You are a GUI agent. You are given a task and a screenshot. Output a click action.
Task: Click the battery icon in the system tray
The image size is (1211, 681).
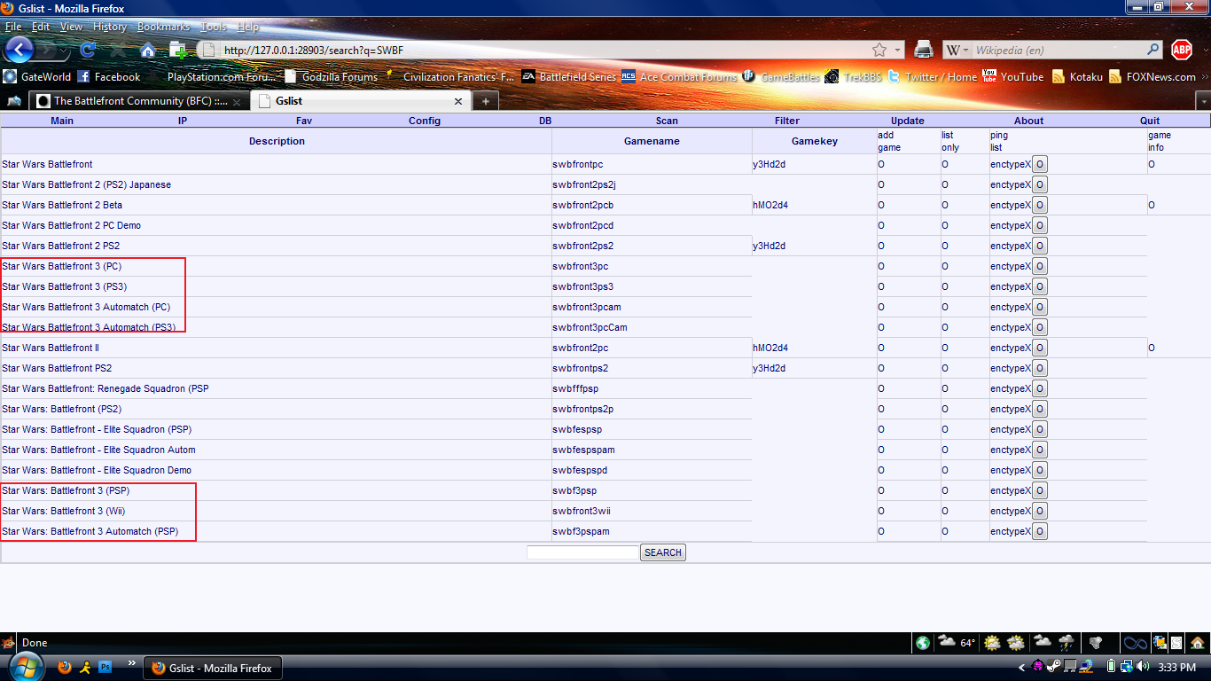(1111, 667)
